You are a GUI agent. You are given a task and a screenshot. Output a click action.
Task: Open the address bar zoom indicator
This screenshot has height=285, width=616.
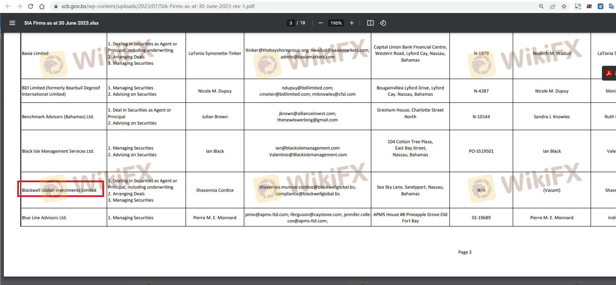[x=541, y=6]
